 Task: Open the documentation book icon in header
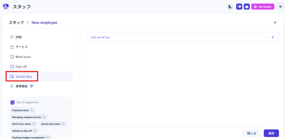[x=239, y=7]
